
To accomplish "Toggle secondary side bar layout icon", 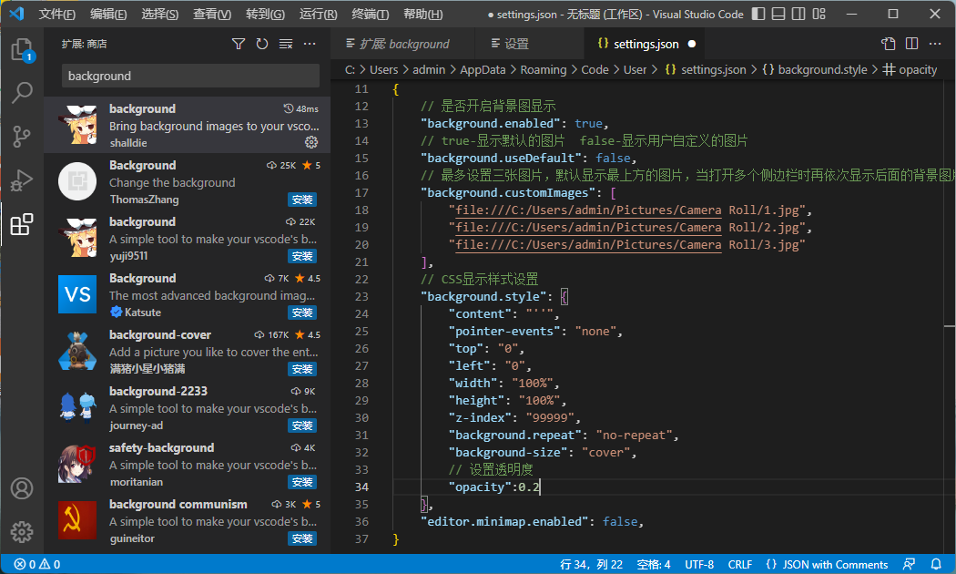I will coord(798,14).
